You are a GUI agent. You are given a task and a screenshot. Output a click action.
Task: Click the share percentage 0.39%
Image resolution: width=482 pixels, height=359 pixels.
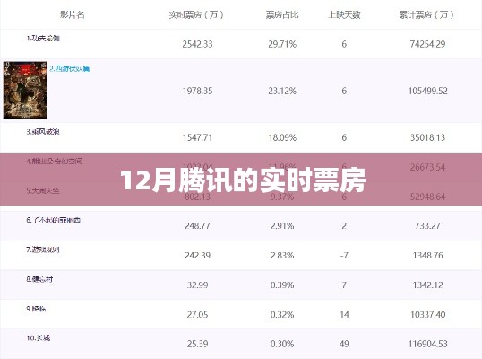pyautogui.click(x=282, y=285)
